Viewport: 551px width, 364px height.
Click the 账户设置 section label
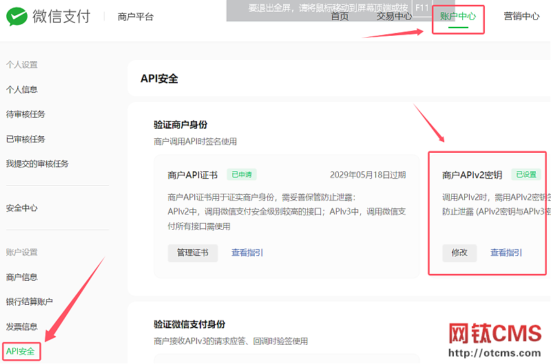[x=22, y=252]
